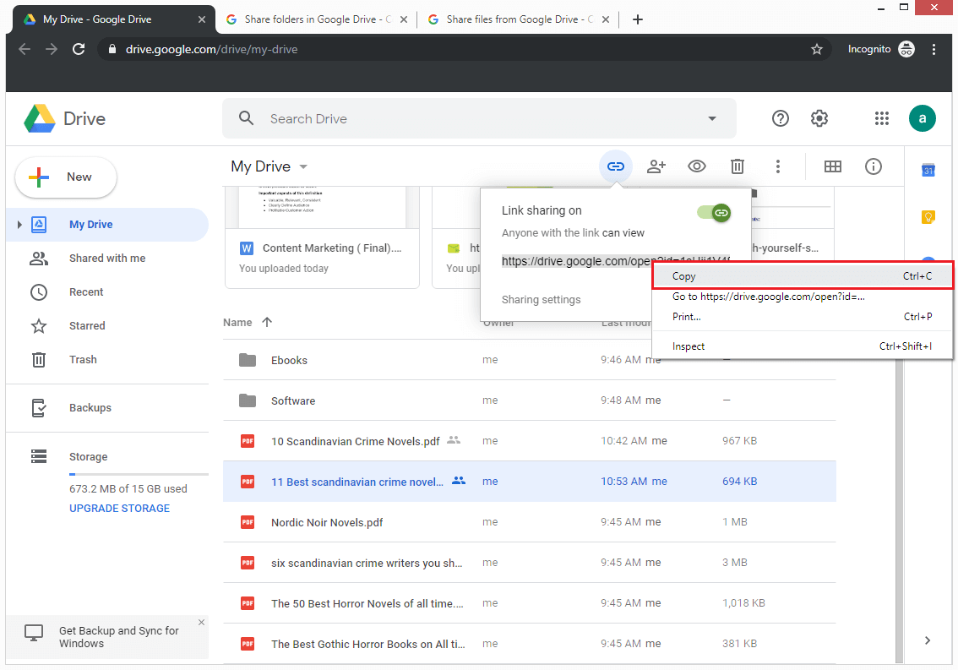Open the Calendar side panel icon
The height and width of the screenshot is (670, 958).
(x=928, y=170)
